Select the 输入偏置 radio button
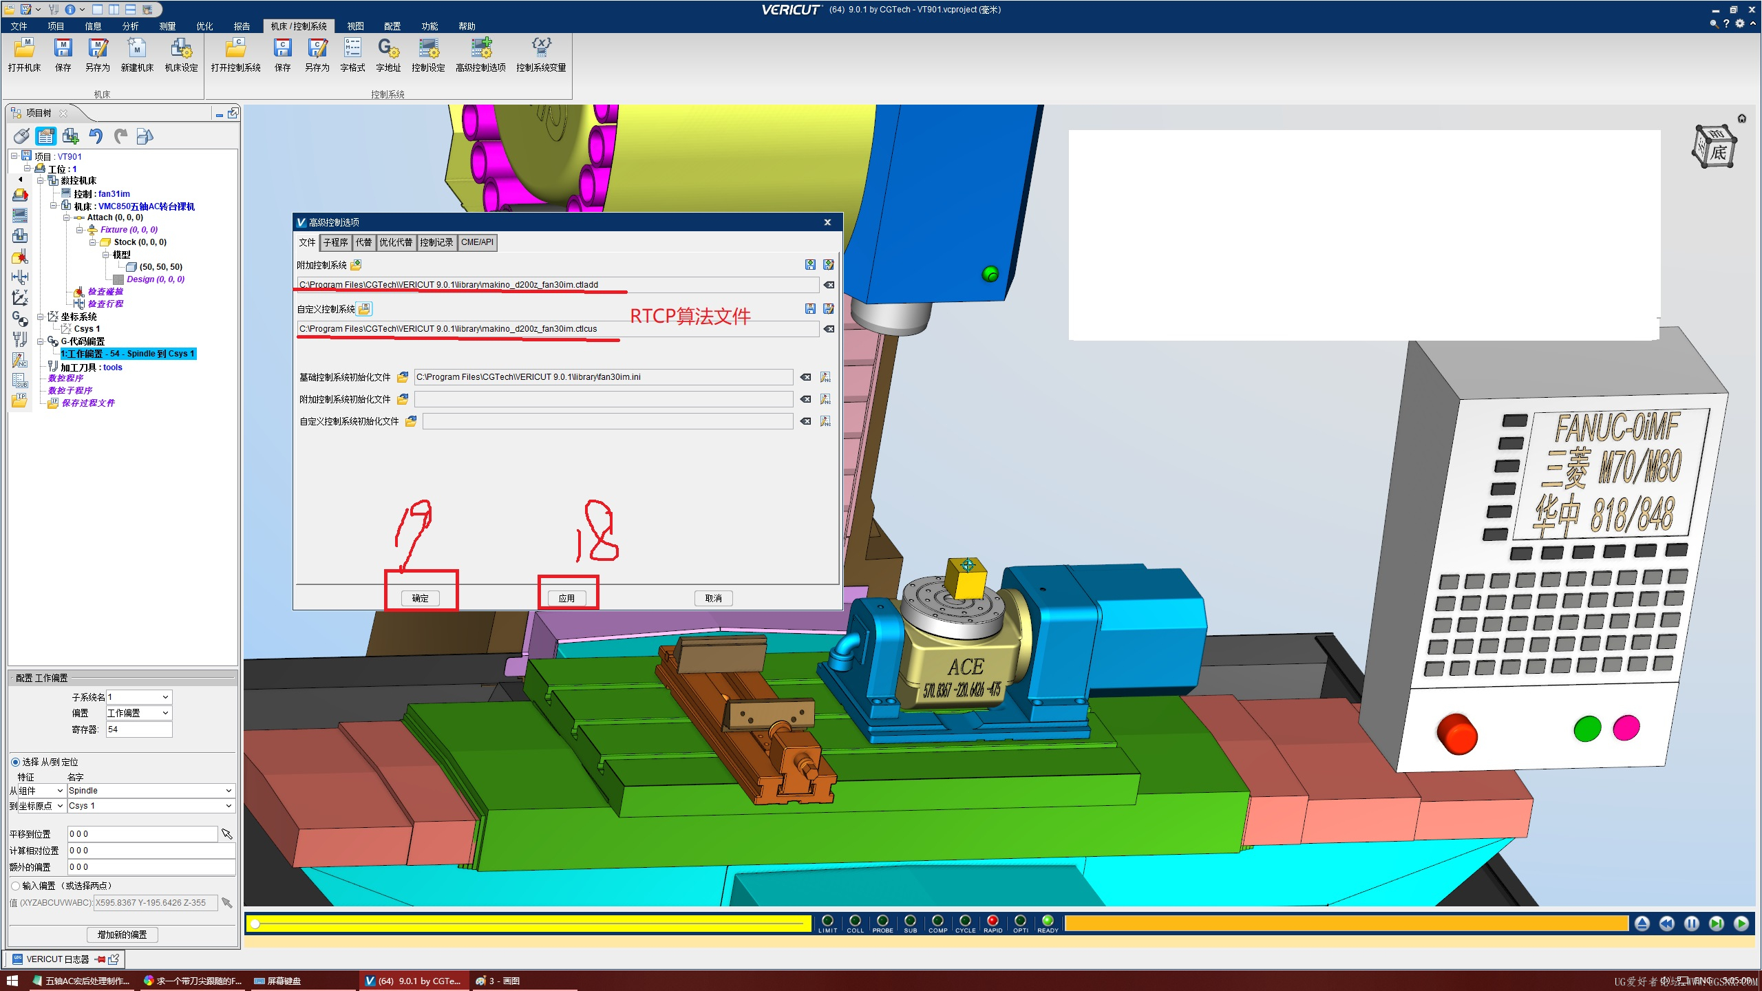This screenshot has height=991, width=1762. [15, 886]
